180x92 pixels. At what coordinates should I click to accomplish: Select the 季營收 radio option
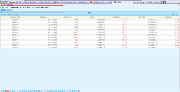pyautogui.click(x=9, y=15)
